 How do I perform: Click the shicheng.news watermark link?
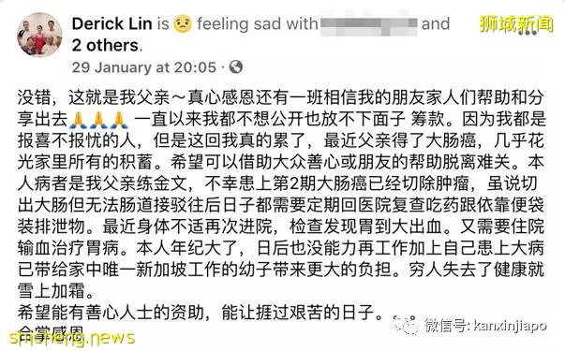click(72, 337)
